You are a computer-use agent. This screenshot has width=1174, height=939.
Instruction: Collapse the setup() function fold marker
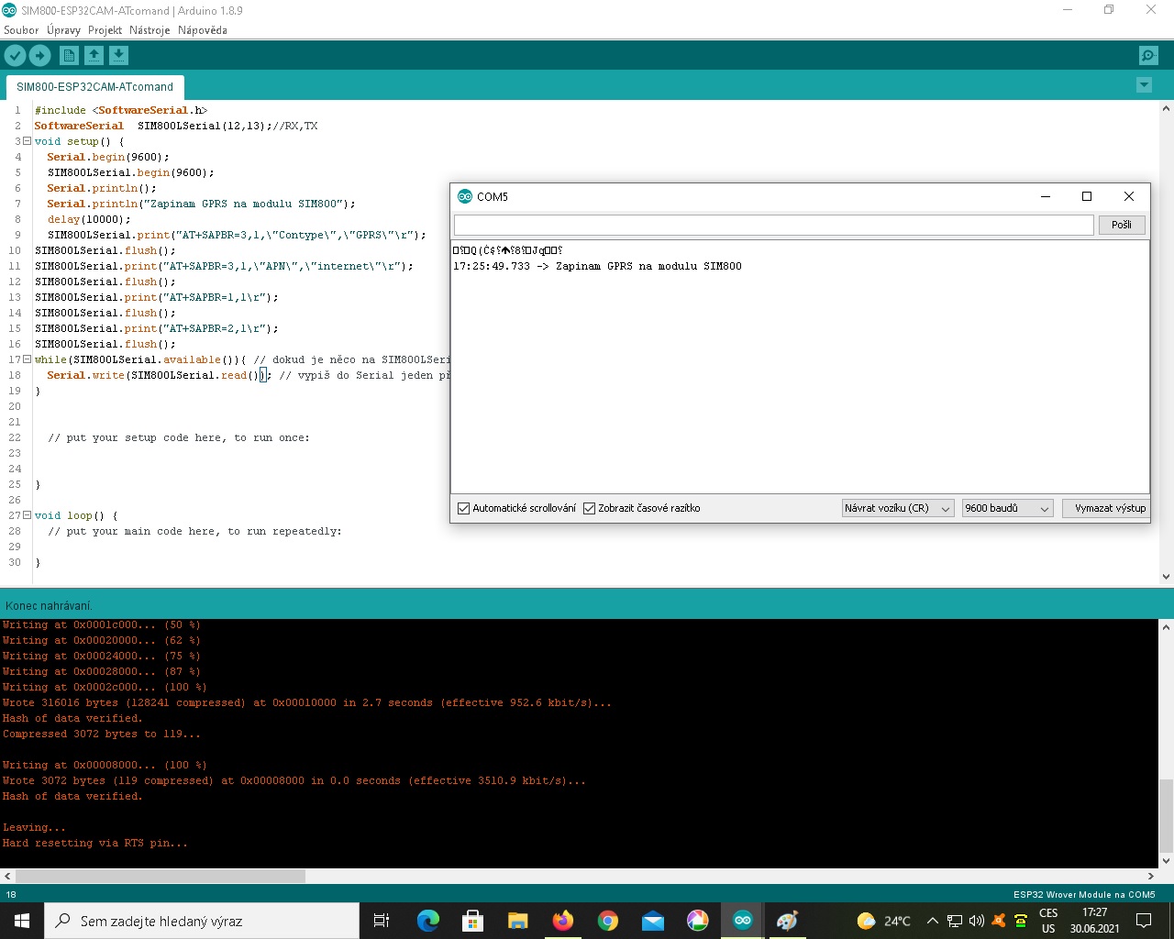click(x=27, y=141)
